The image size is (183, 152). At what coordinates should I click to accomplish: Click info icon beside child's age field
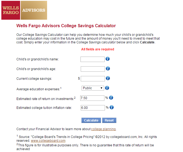tap(108, 68)
